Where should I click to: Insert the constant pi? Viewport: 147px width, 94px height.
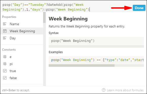22,64
